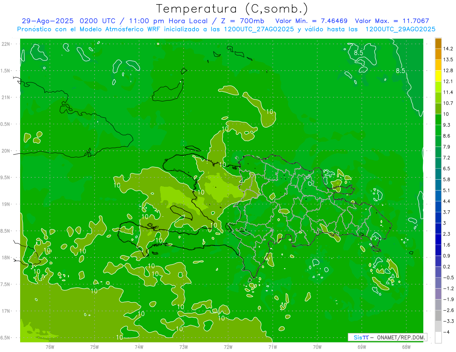Click the color scale label "1.6"
456x352 pixels.
[x=446, y=245]
